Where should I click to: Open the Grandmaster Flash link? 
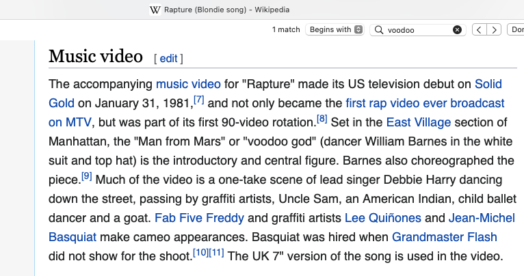tap(444, 238)
